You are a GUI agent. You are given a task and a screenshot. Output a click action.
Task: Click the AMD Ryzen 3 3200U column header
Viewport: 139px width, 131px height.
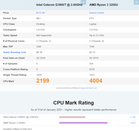pos(104,5)
